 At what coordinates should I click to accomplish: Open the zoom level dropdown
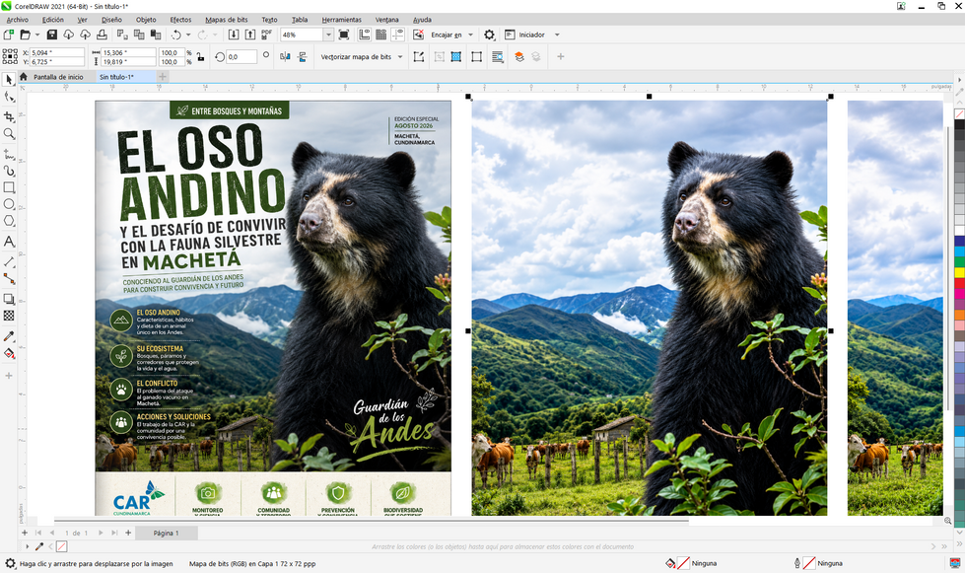click(x=328, y=36)
